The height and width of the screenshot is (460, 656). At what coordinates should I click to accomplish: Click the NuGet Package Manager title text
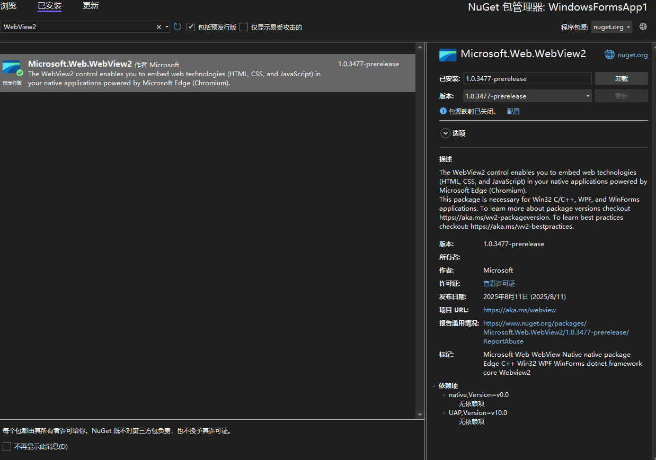(x=558, y=7)
